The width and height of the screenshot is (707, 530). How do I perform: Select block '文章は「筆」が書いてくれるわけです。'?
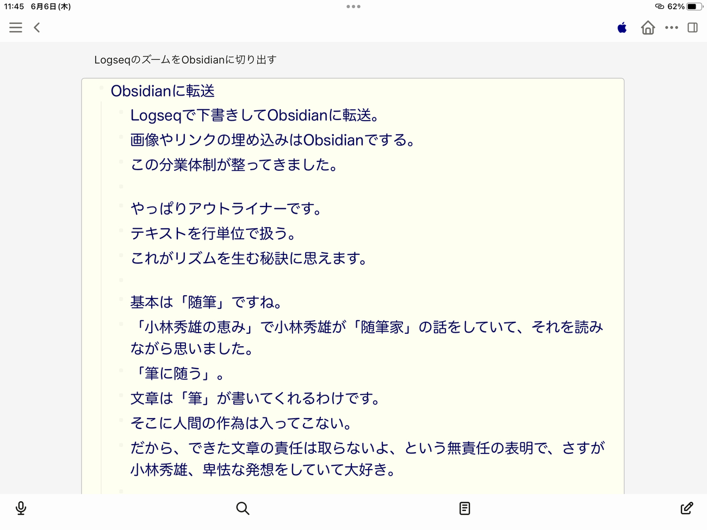pos(256,398)
